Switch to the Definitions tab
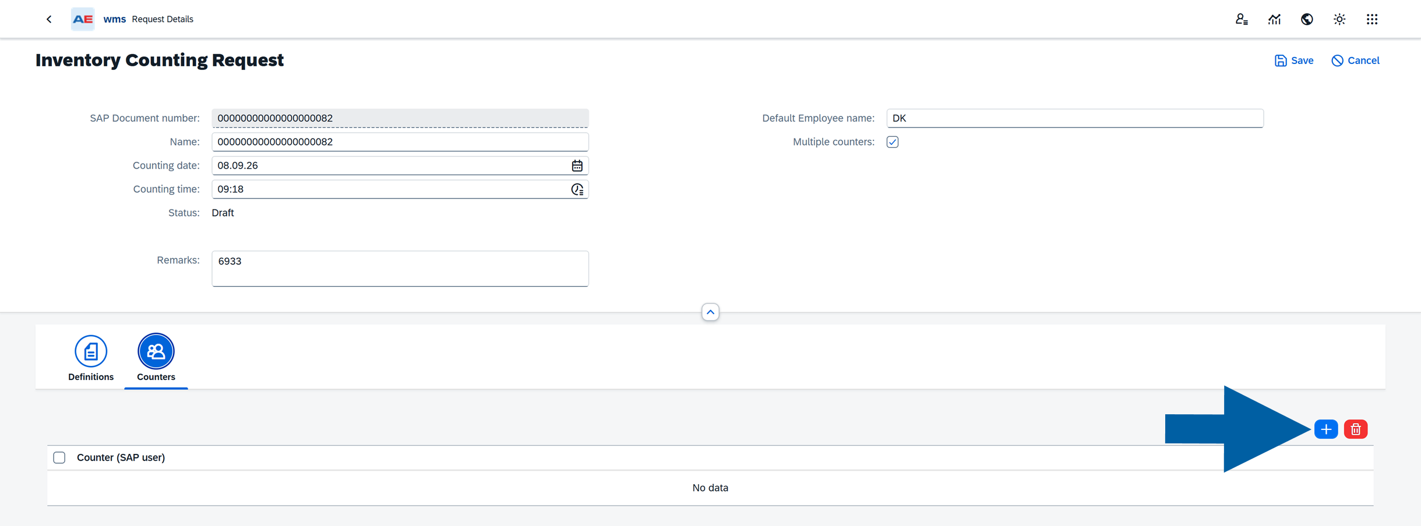 point(91,358)
